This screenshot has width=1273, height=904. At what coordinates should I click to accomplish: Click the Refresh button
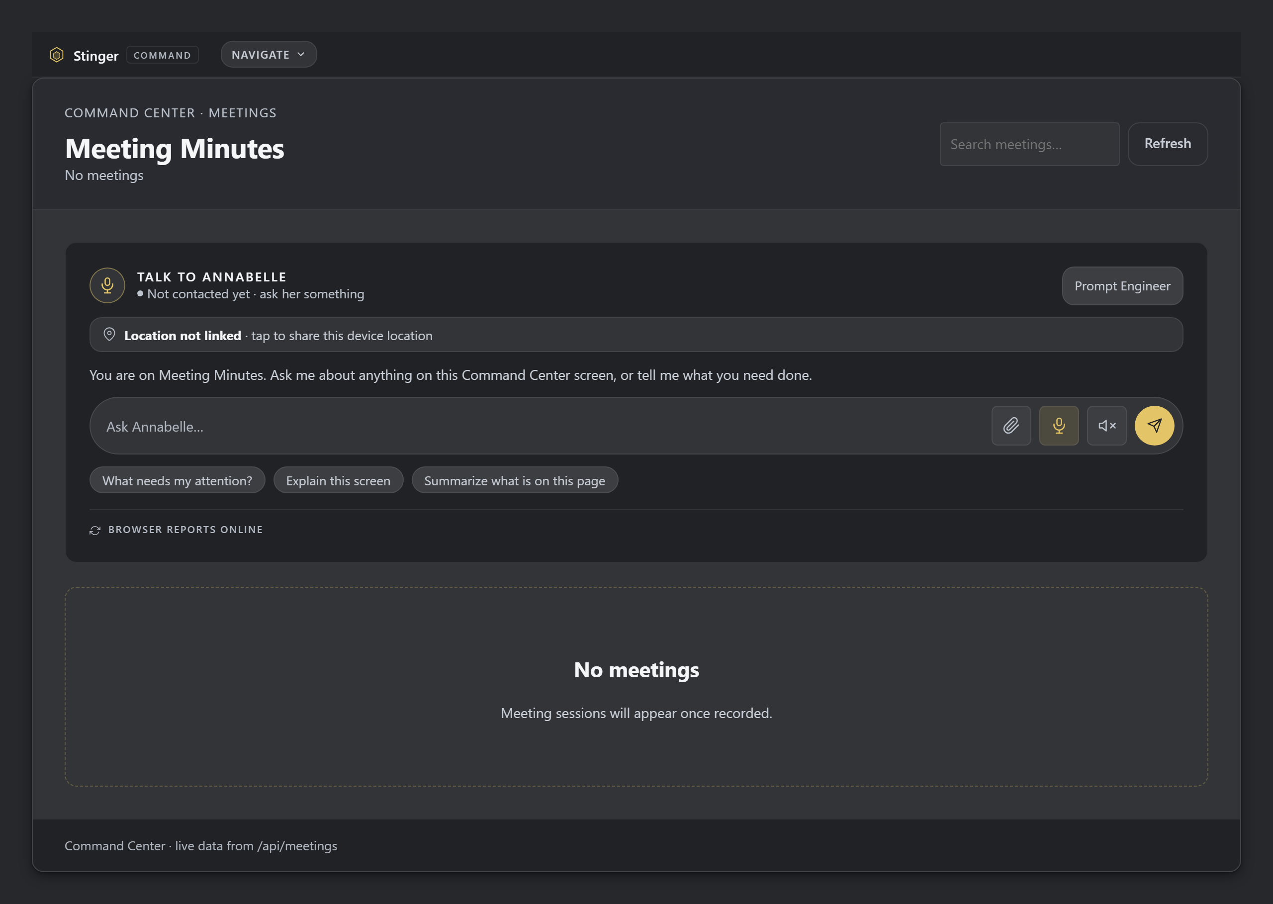pos(1168,144)
